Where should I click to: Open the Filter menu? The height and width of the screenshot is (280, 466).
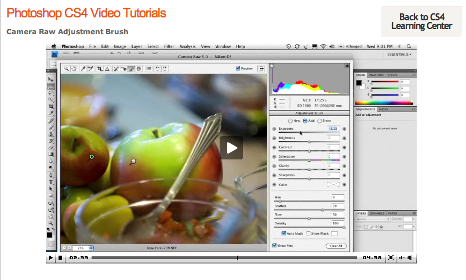[x=169, y=46]
